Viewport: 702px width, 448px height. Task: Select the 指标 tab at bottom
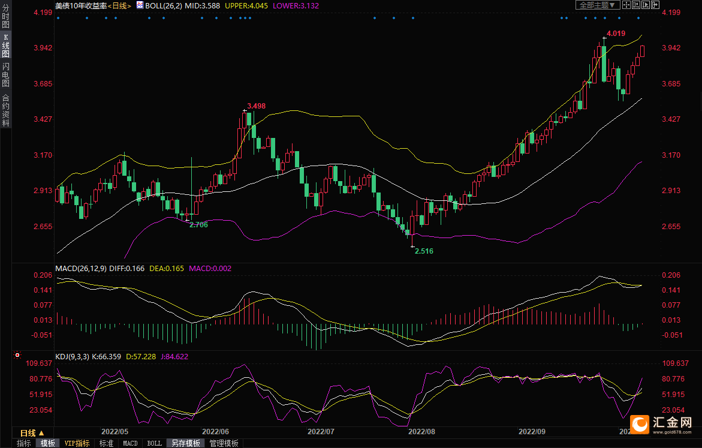[24, 443]
